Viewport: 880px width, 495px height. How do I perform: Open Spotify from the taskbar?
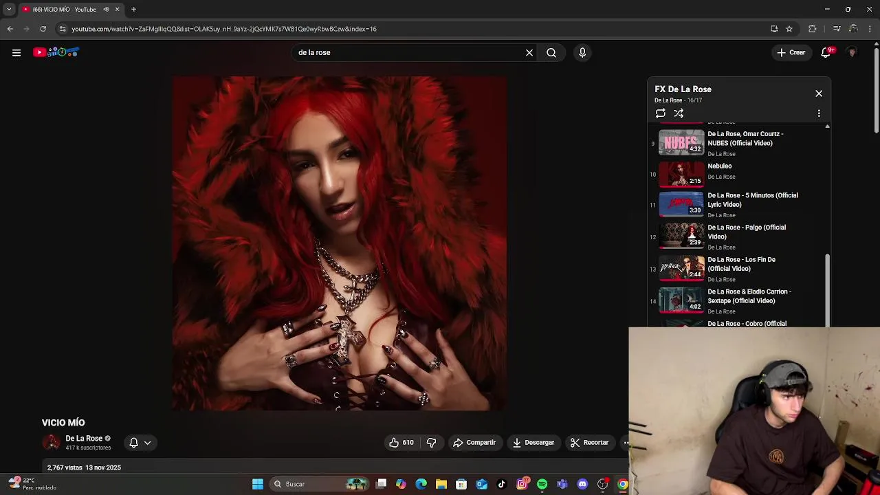[542, 484]
